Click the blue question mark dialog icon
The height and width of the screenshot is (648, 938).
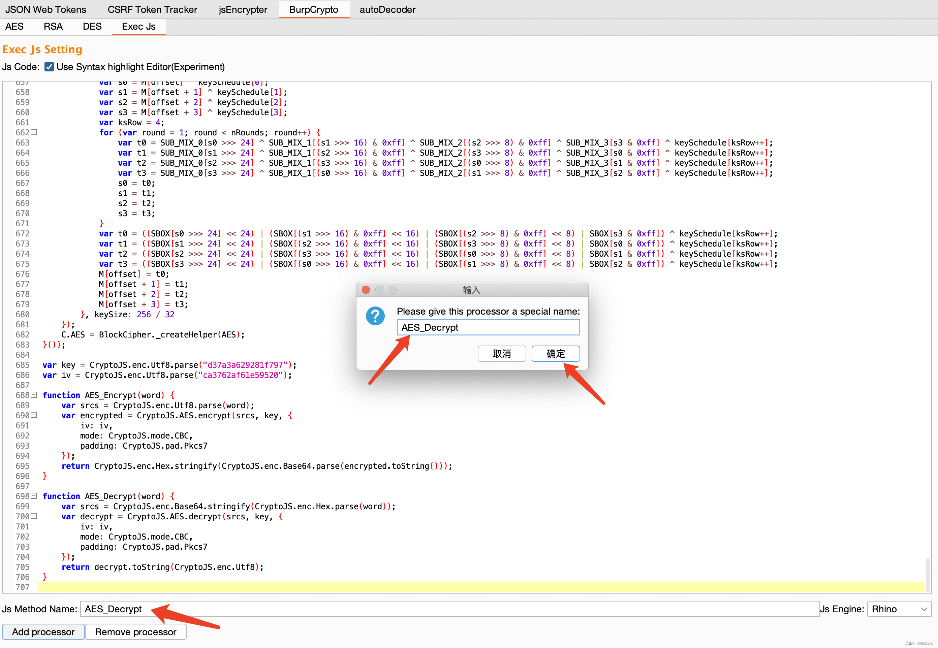coord(375,316)
